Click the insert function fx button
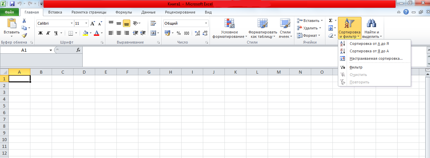Screen dimensions: 430x158 point(78,50)
